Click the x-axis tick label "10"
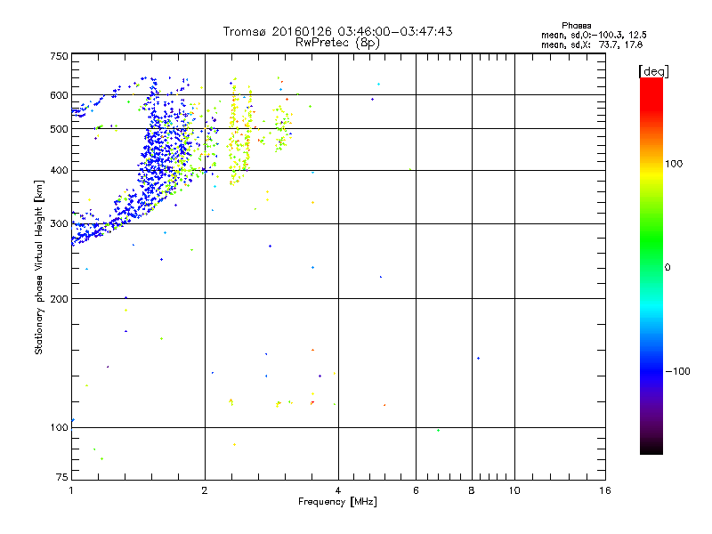Screen dimensions: 712x534 514,490
